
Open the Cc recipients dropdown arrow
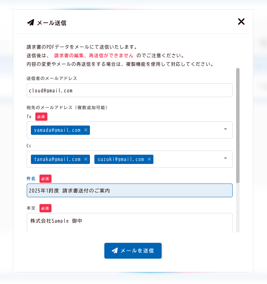(x=225, y=158)
